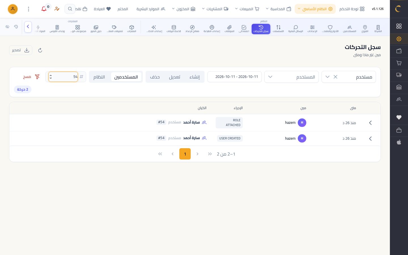Click the refresh icon beside the export button
The width and height of the screenshot is (408, 255).
[40, 50]
